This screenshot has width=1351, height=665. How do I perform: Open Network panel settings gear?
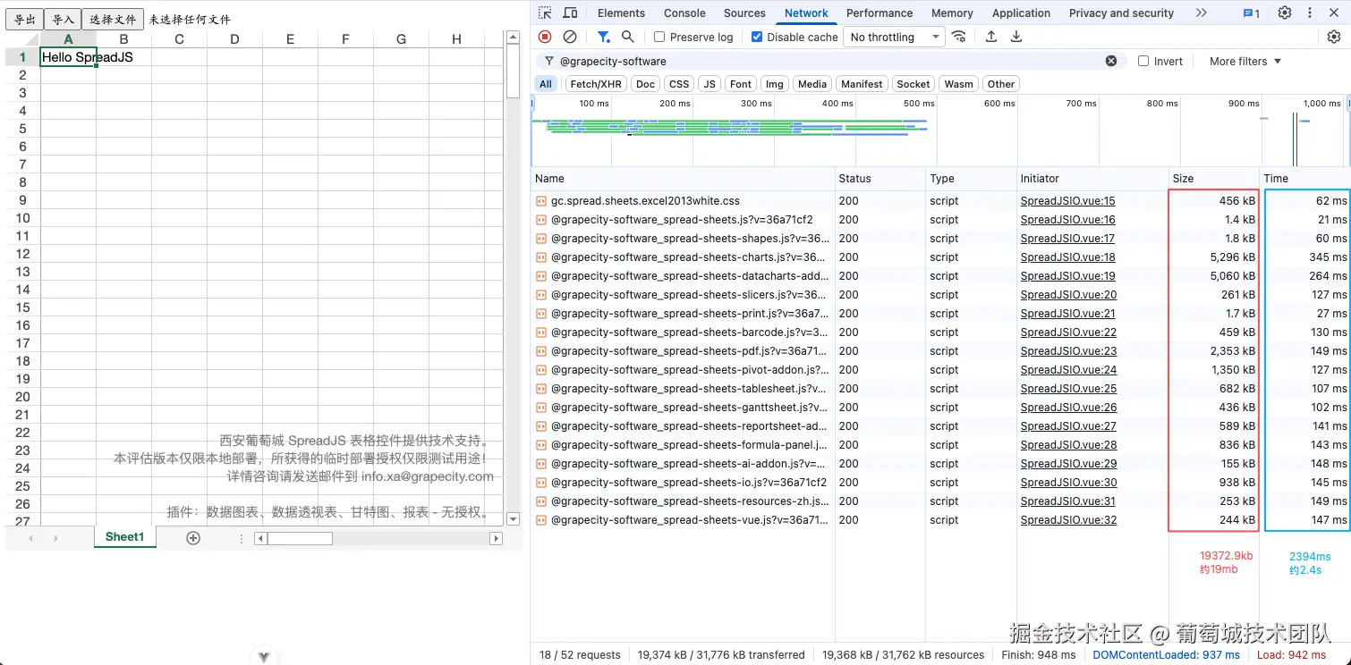pos(1334,37)
